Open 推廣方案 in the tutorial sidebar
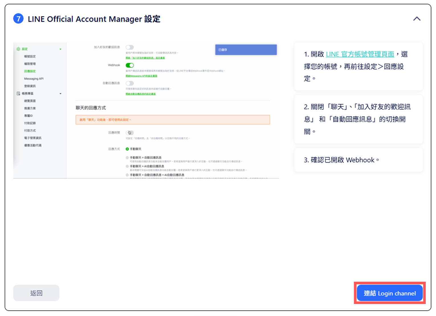The height and width of the screenshot is (316, 436). [x=30, y=108]
